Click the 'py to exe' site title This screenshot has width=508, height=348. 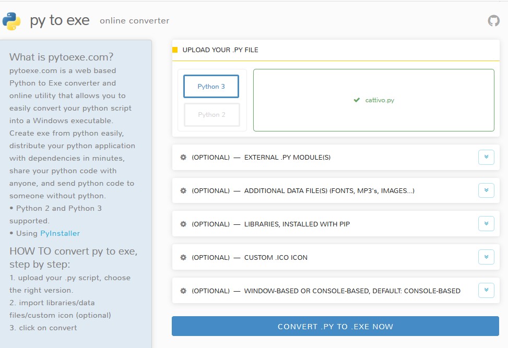click(60, 21)
